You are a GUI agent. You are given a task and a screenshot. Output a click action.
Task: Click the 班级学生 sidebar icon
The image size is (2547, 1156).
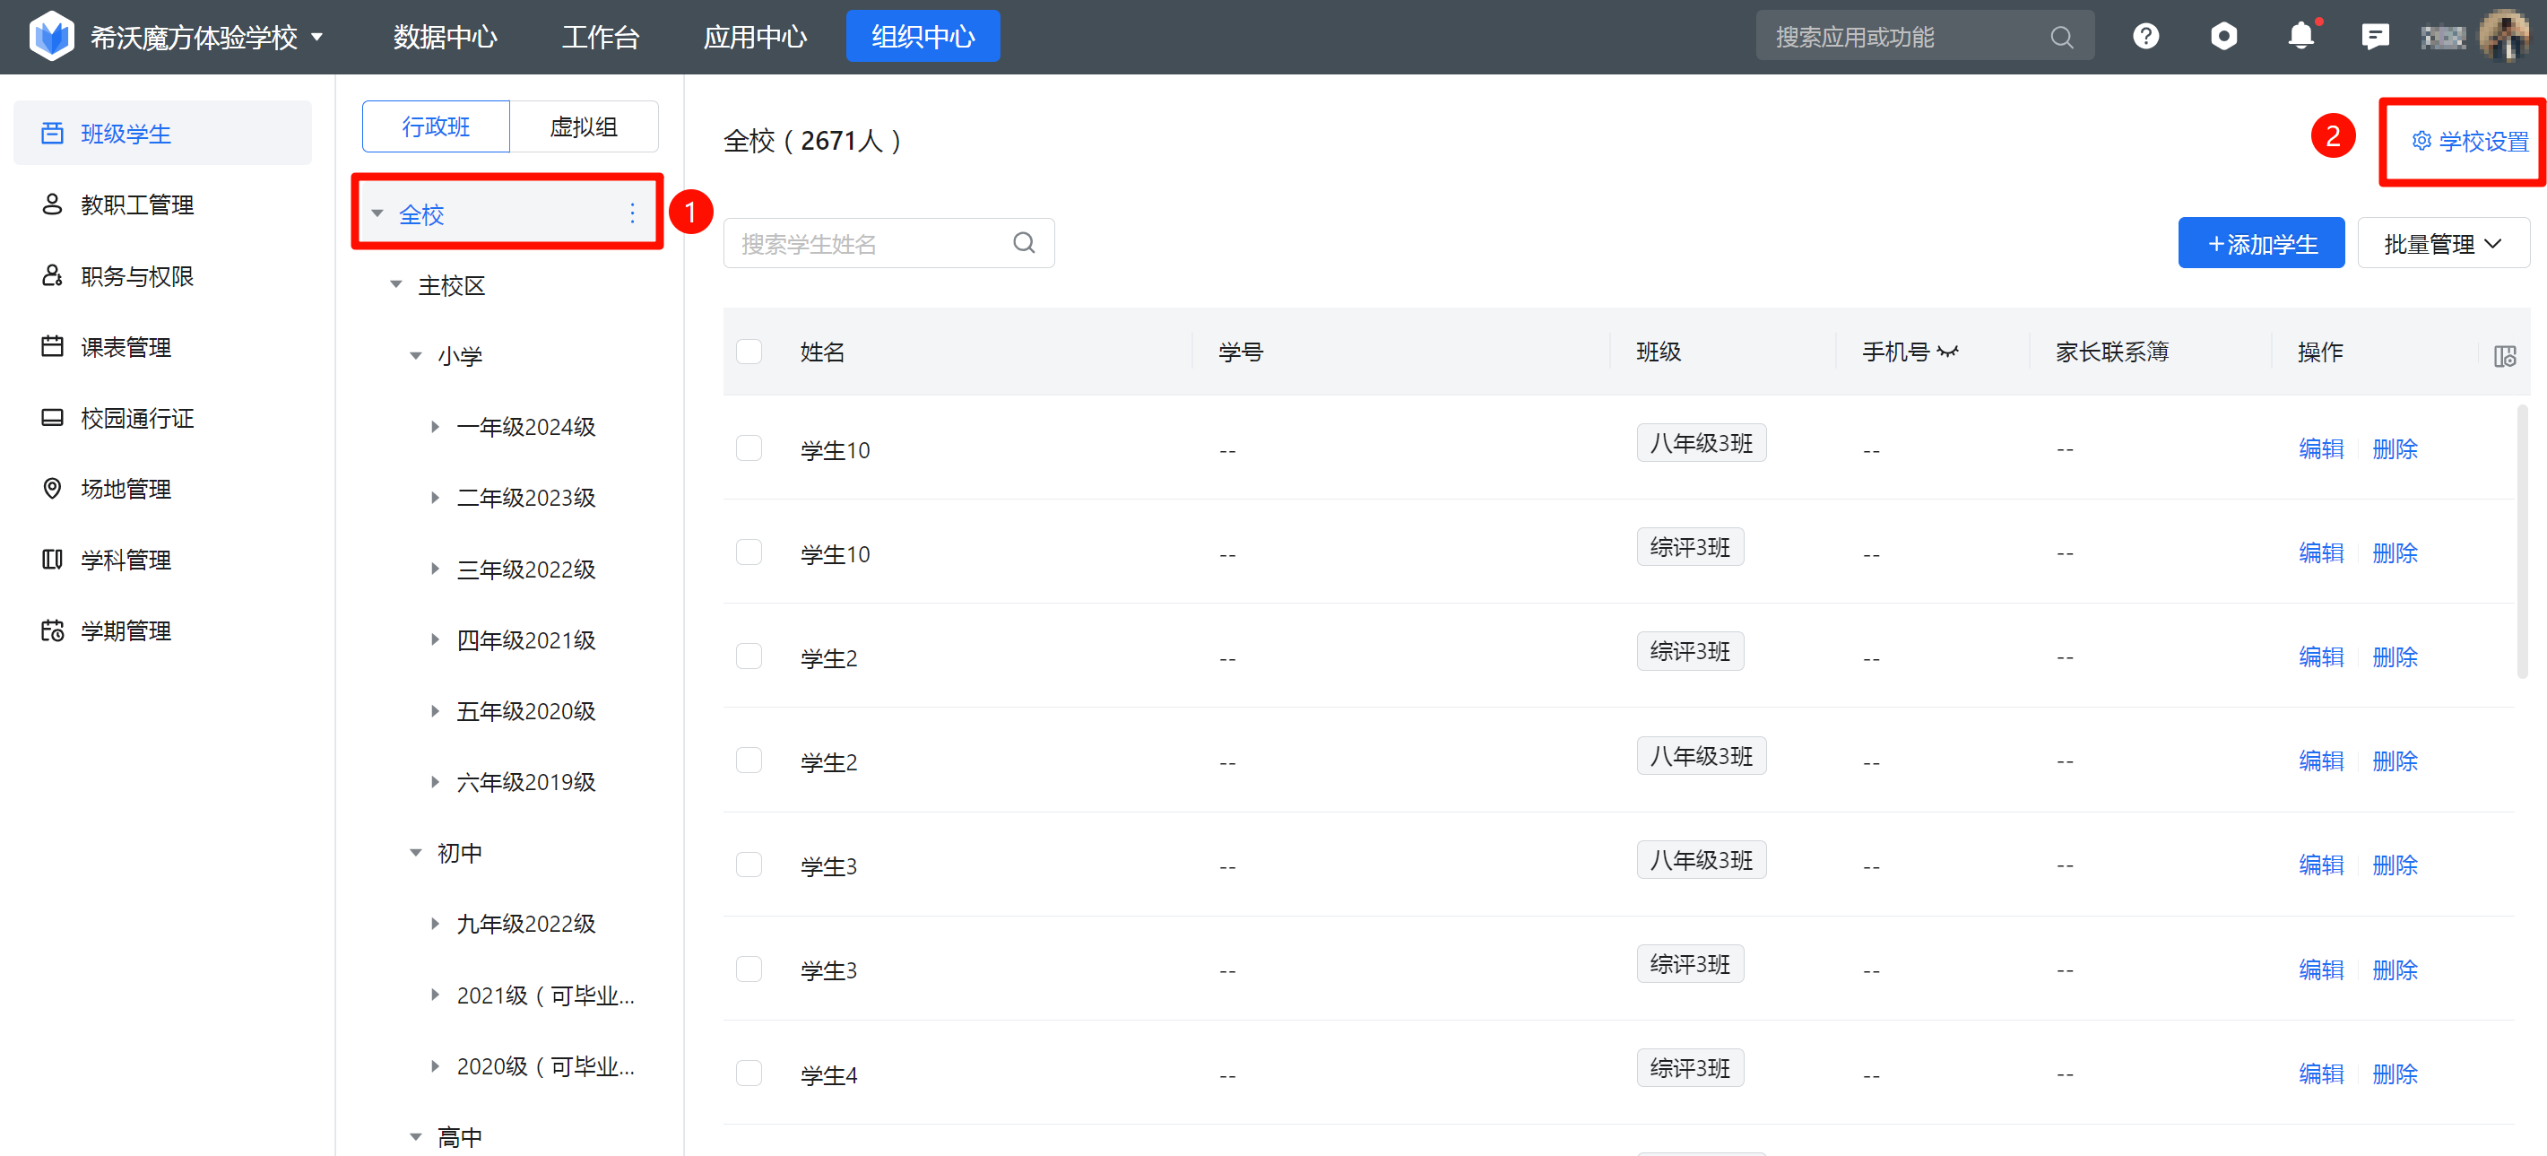pyautogui.click(x=52, y=134)
